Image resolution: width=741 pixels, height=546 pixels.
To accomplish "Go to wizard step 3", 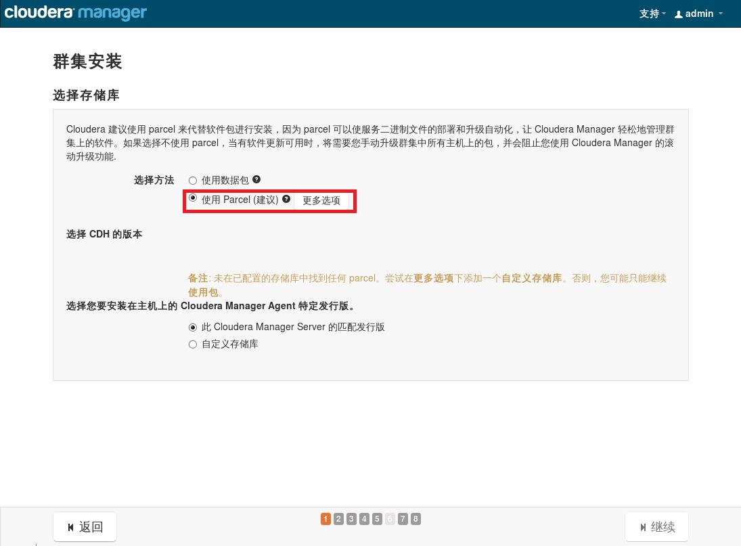I will point(351,519).
